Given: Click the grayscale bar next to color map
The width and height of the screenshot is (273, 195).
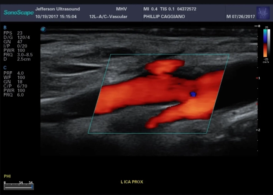Looking at the screenshot, I should tap(269, 43).
